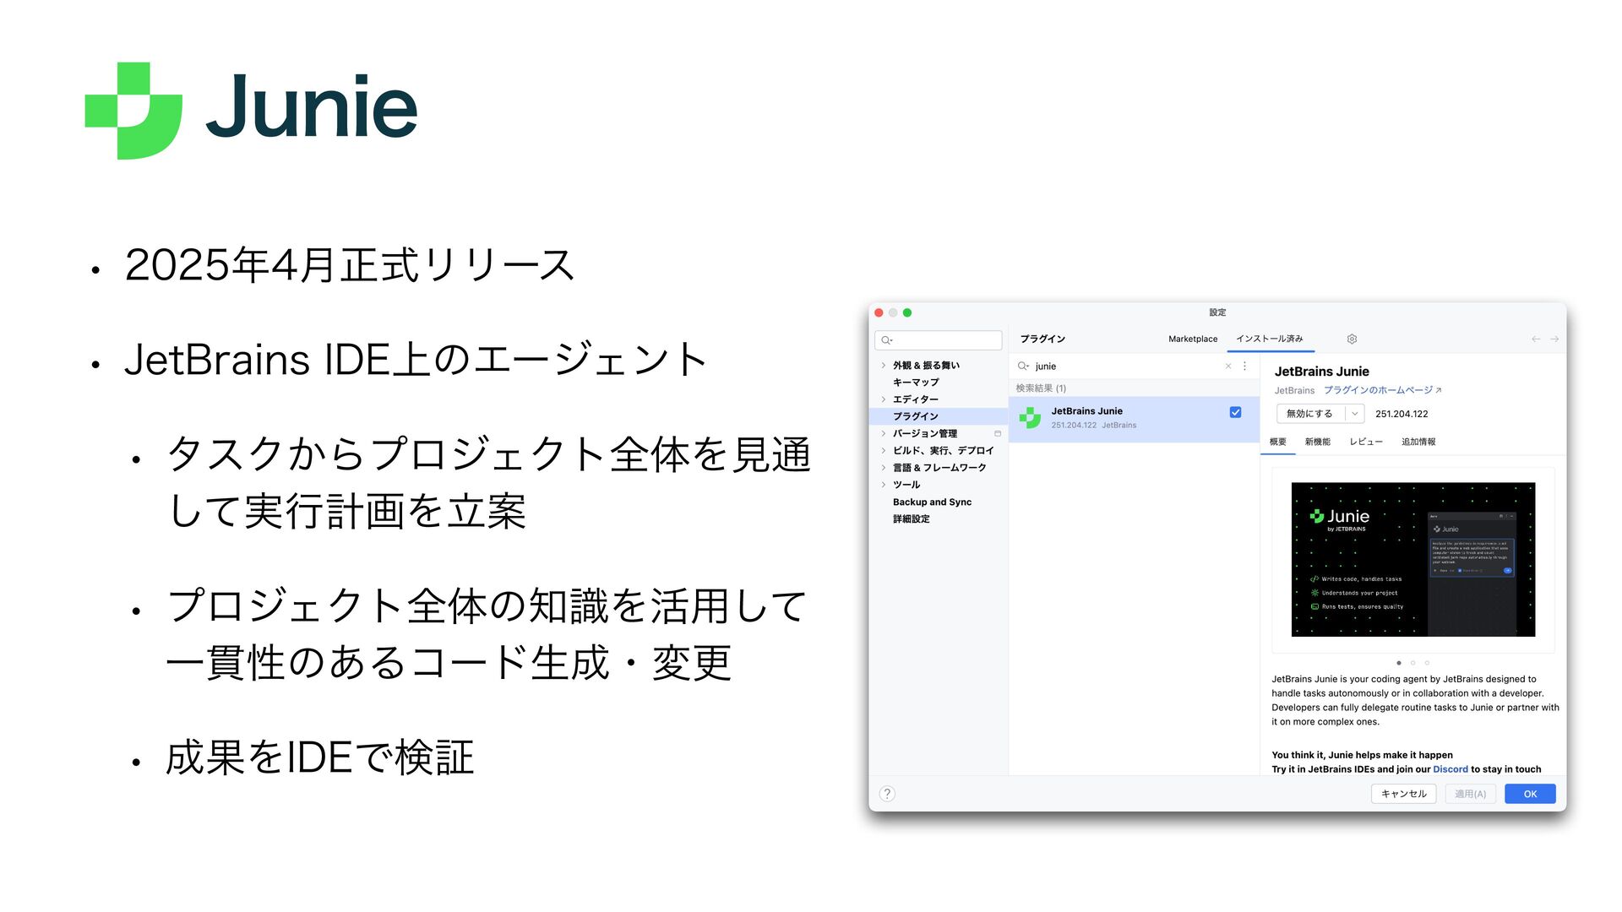
Task: Confirm with the OK button
Action: tap(1530, 794)
